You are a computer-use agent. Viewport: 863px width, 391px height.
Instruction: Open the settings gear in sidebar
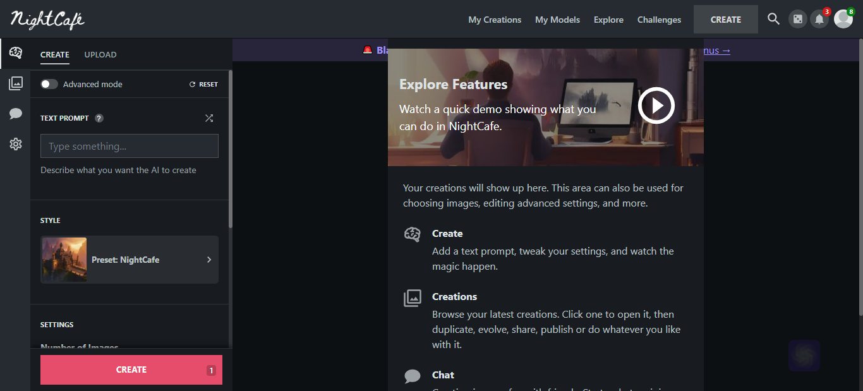tap(16, 144)
